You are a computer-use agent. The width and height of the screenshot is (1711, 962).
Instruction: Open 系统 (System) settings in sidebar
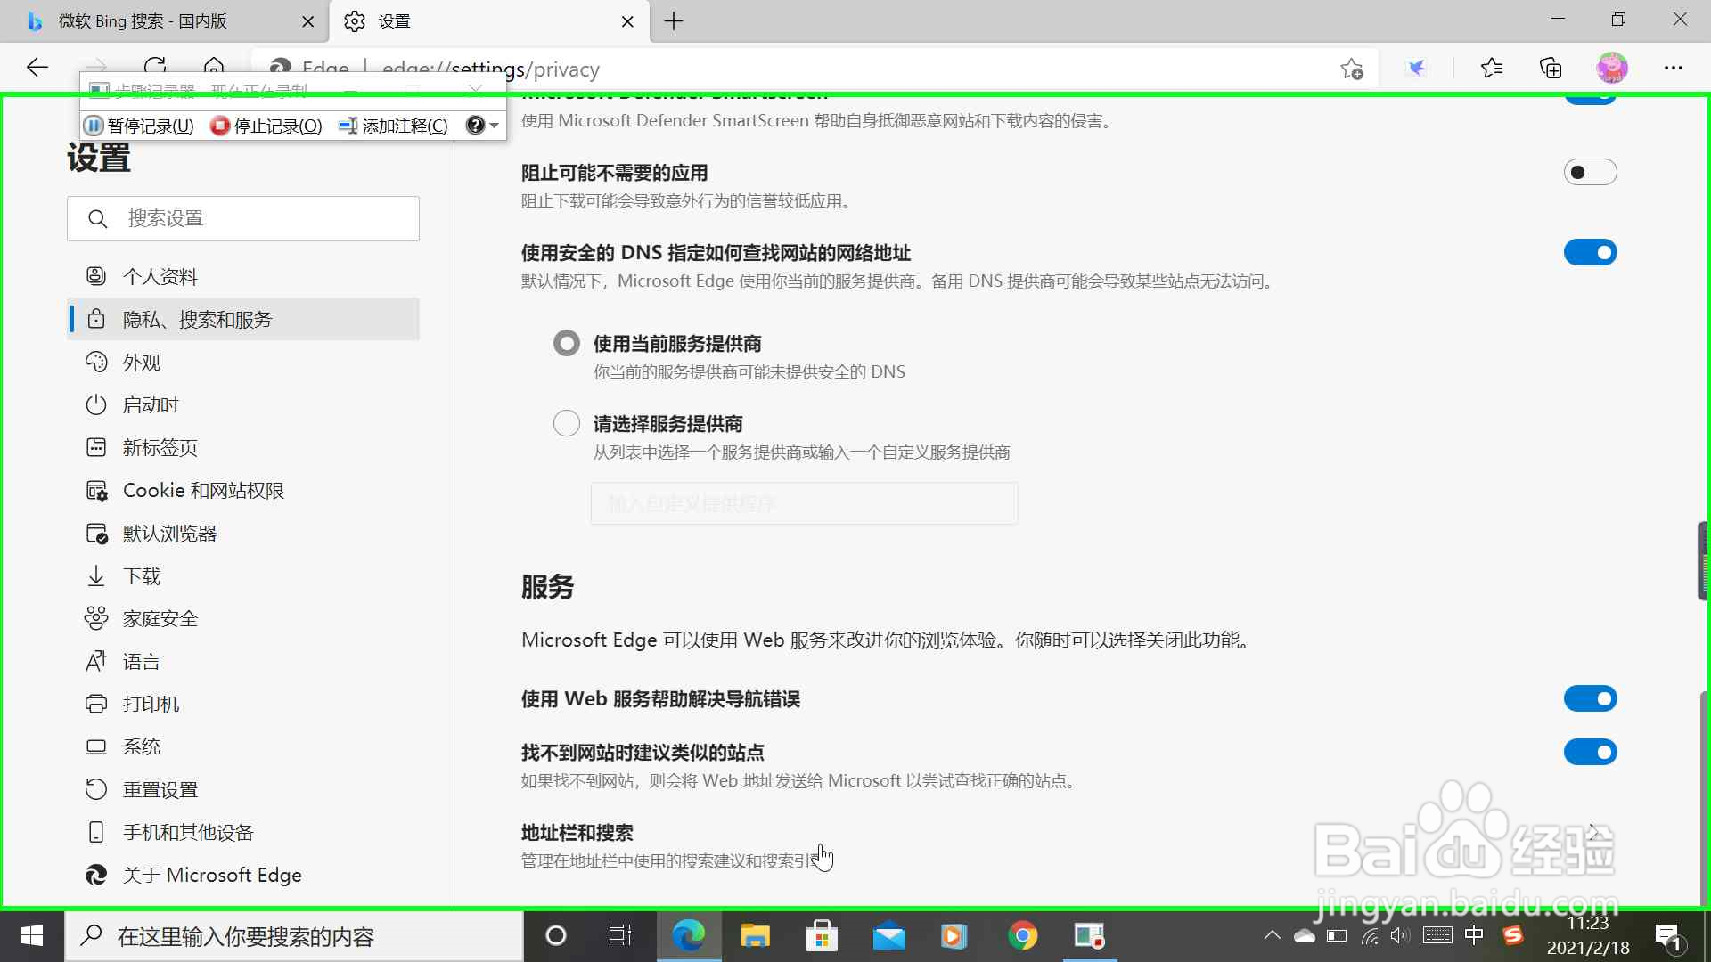pyautogui.click(x=143, y=746)
